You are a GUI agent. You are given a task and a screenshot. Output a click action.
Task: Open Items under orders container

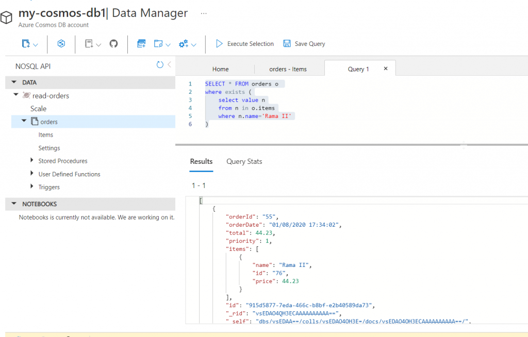[46, 135]
